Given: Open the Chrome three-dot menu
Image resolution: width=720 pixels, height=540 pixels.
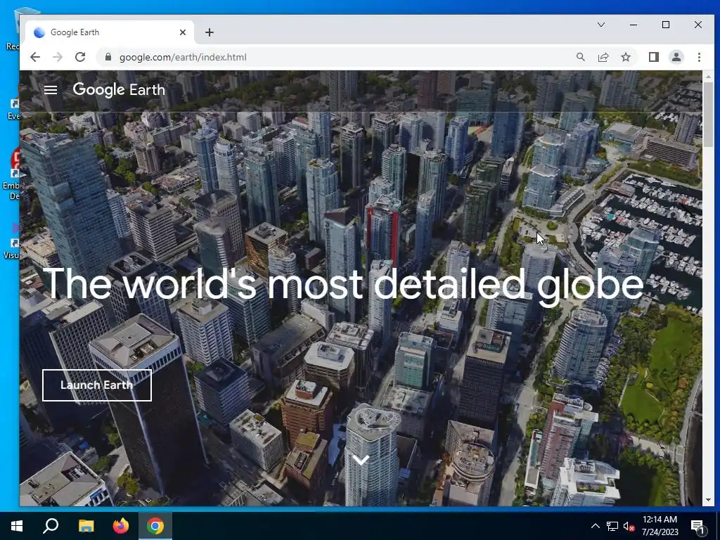Looking at the screenshot, I should [x=699, y=57].
